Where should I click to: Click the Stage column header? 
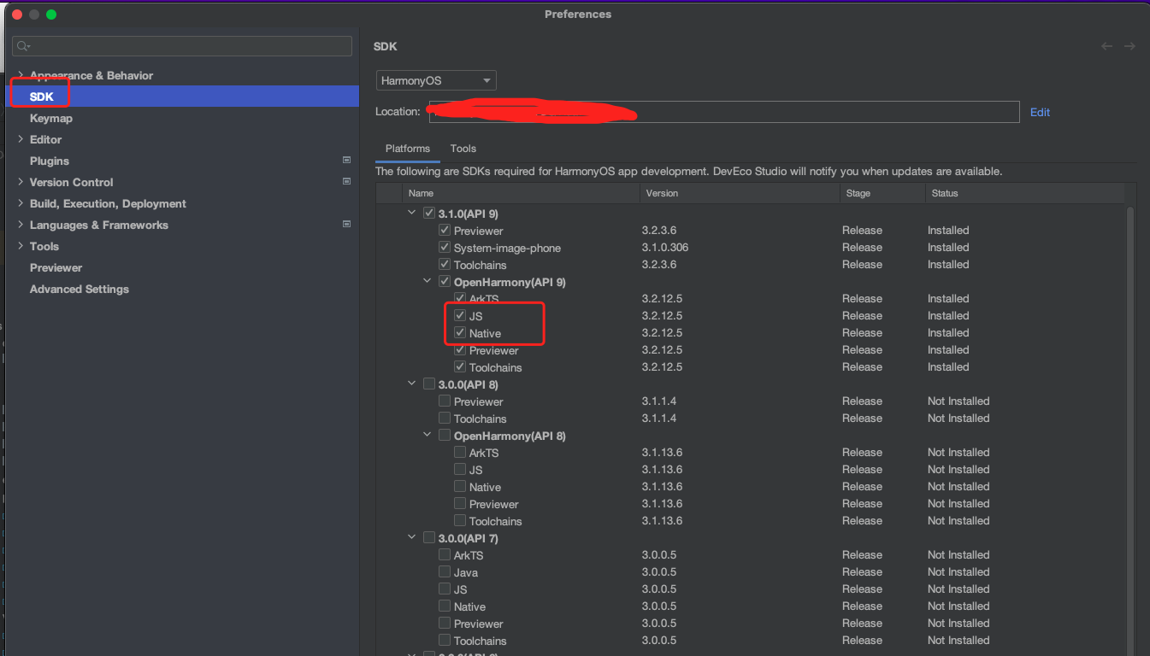[882, 193]
